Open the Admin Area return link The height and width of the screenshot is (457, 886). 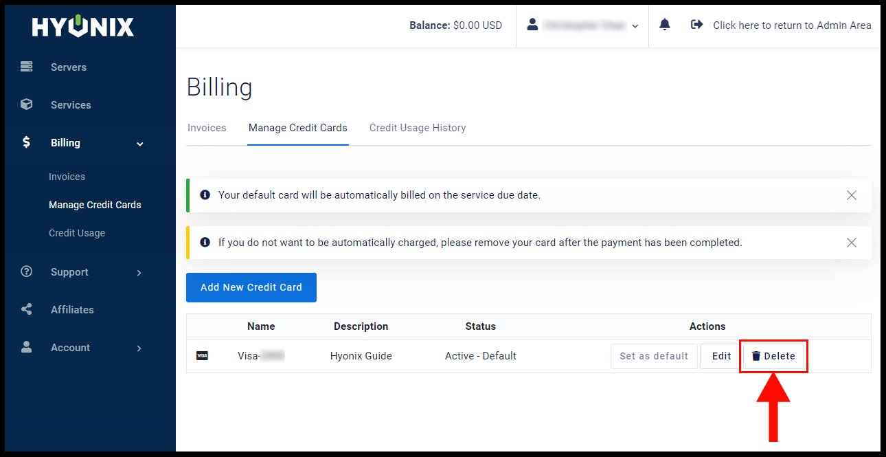791,25
